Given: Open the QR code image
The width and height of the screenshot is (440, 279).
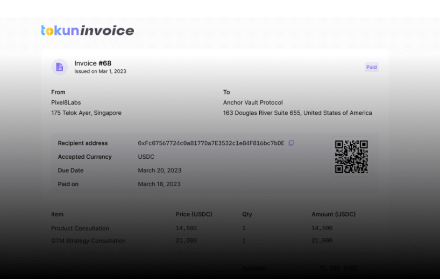Looking at the screenshot, I should [x=351, y=157].
